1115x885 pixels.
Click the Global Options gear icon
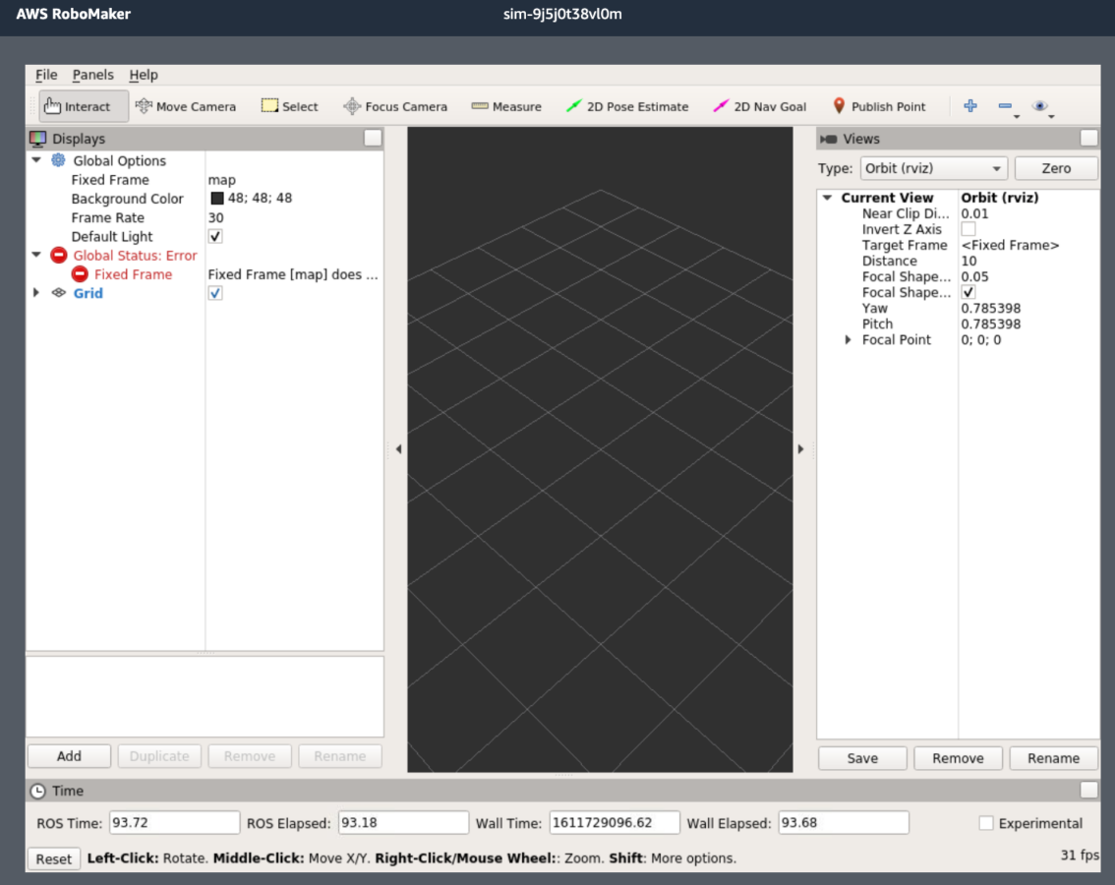[58, 161]
